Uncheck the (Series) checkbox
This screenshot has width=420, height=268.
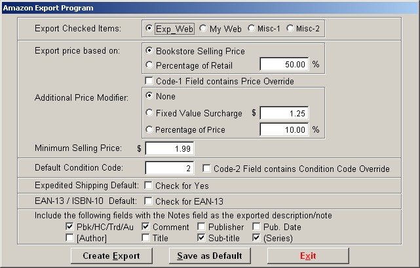[x=256, y=237]
